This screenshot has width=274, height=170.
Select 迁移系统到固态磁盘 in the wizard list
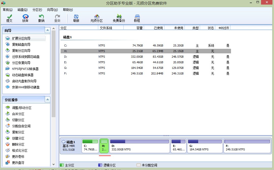[x=26, y=57]
